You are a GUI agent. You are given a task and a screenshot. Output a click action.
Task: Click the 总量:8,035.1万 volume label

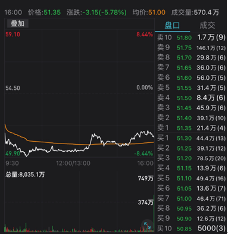25,174
